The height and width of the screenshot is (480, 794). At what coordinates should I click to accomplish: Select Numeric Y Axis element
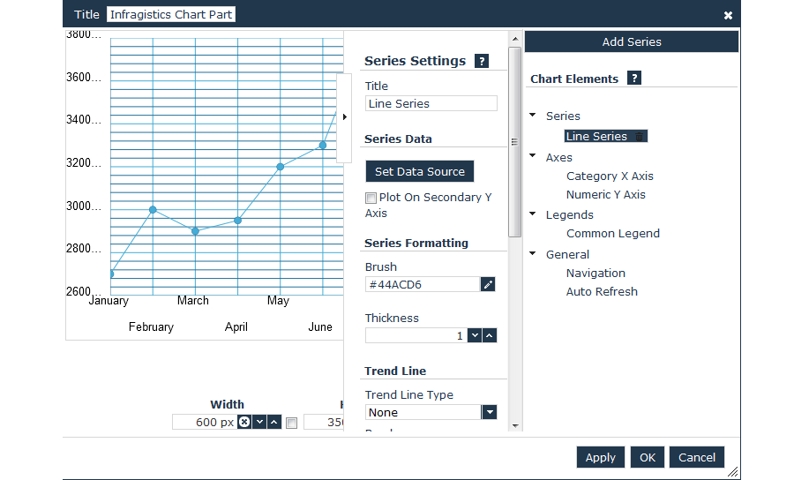tap(605, 195)
